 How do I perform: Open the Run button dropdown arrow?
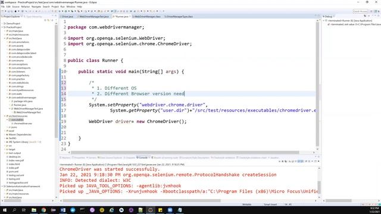click(68, 11)
